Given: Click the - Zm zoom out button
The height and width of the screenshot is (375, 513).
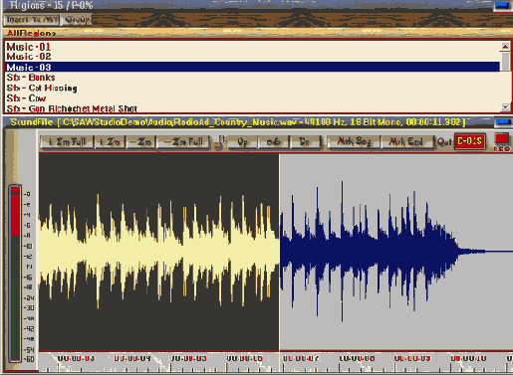Looking at the screenshot, I should [x=140, y=142].
